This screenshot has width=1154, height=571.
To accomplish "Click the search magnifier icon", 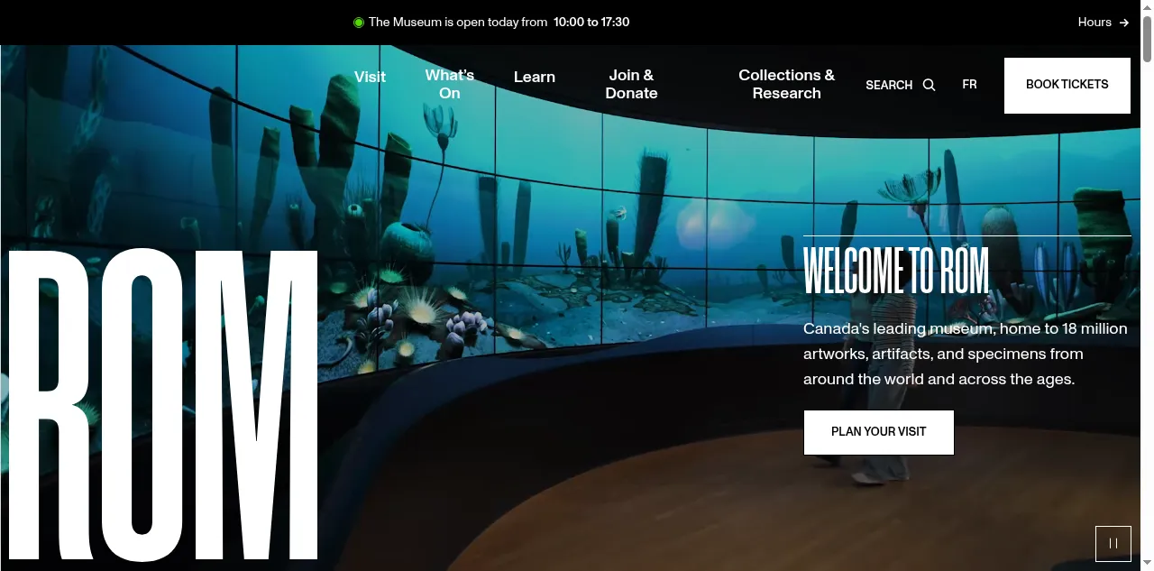I will point(930,85).
